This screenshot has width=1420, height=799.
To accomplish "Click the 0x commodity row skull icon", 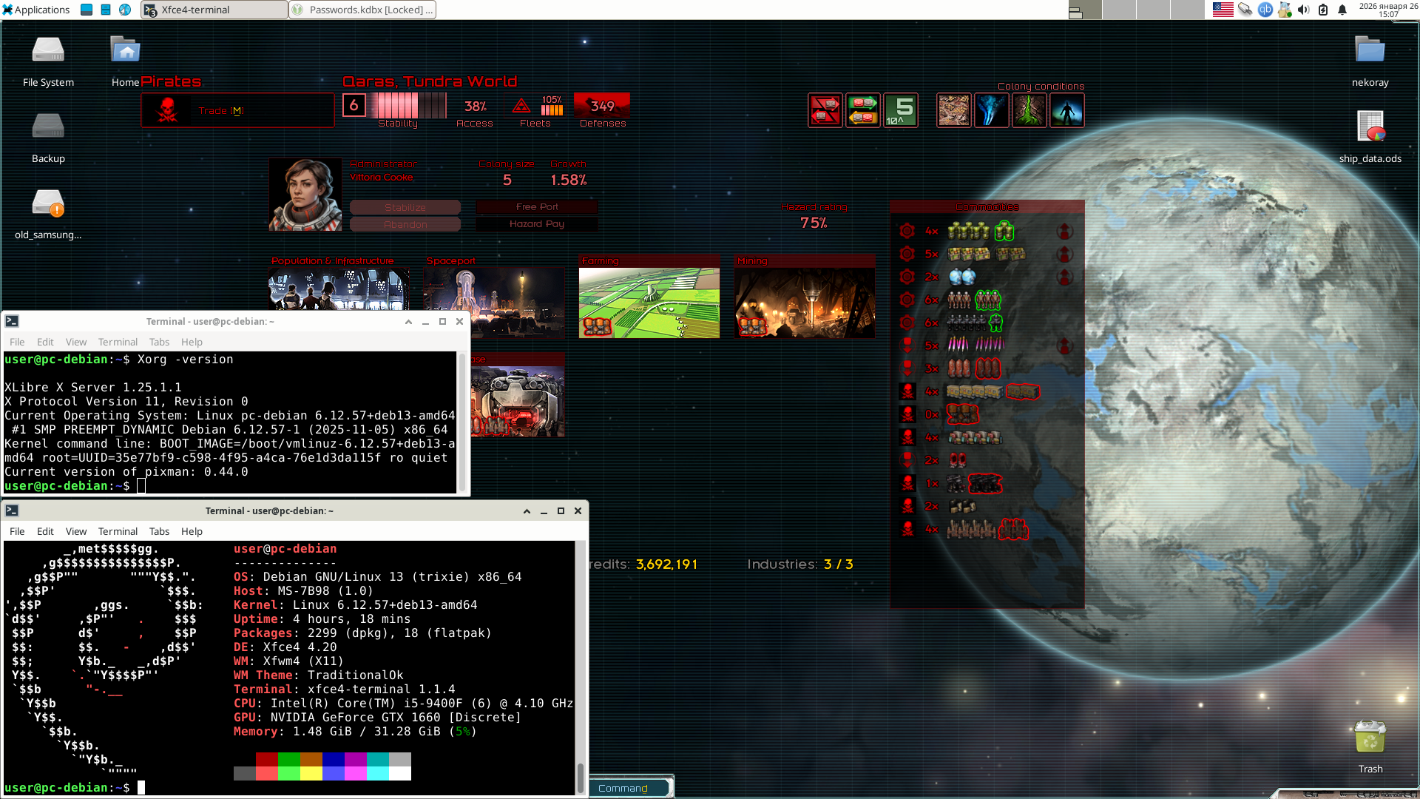I will [x=908, y=414].
